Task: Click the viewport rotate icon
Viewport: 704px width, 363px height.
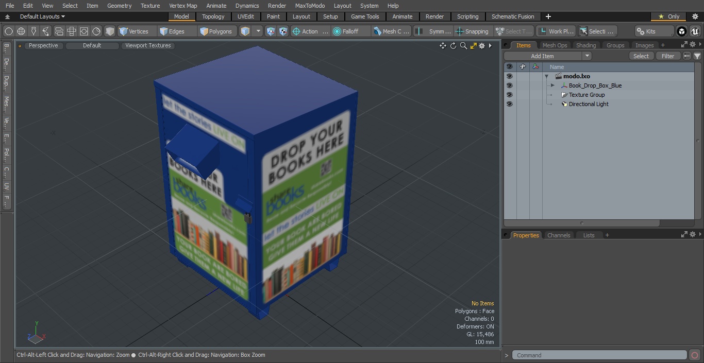Action: pos(453,46)
